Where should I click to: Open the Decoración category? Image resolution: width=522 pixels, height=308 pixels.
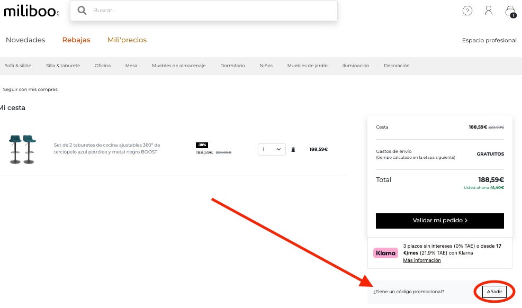click(397, 66)
